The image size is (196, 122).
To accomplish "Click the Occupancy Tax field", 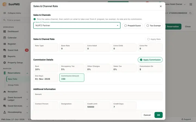I will coord(72,68).
